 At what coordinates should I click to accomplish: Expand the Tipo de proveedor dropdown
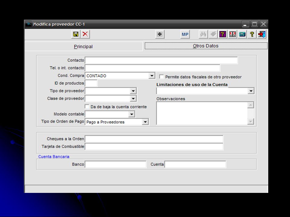tap(133, 91)
